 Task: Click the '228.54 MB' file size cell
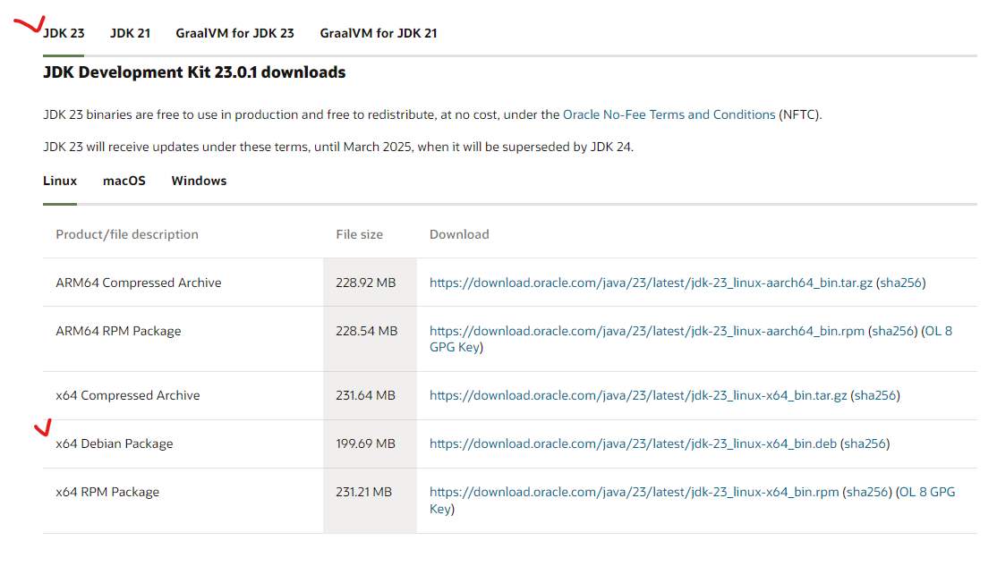pos(370,339)
